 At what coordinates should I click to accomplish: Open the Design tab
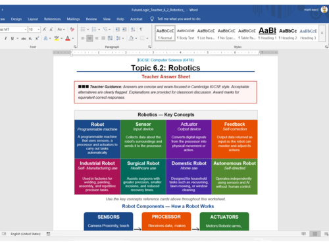pos(16,19)
